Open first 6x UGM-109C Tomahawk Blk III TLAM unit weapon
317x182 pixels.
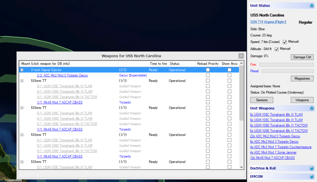tap(276, 115)
